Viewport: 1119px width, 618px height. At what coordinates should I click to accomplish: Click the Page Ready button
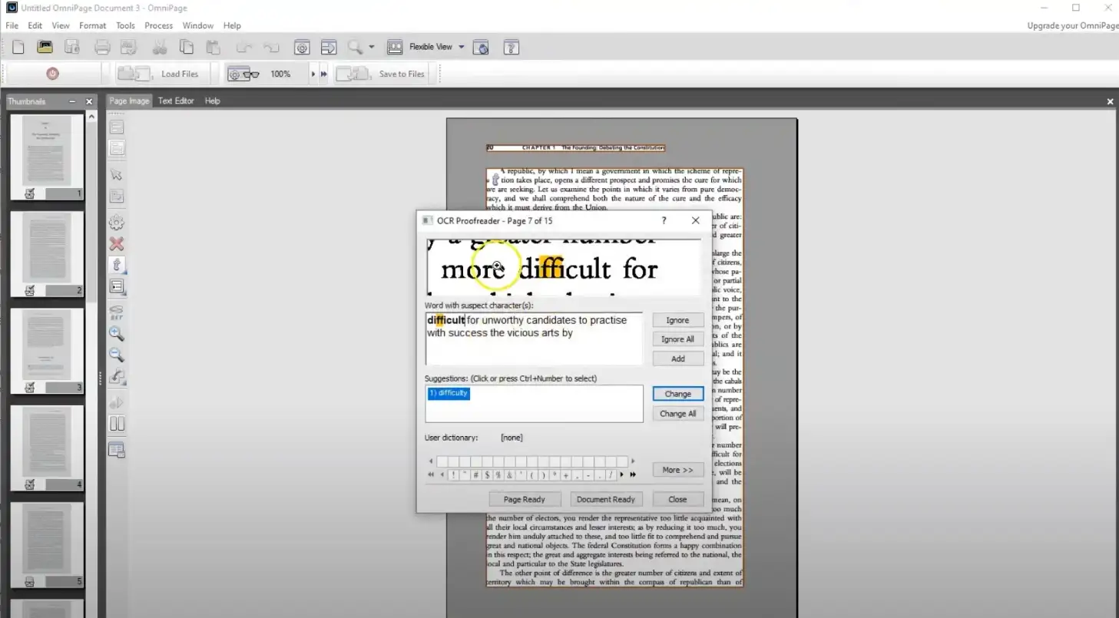tap(524, 499)
